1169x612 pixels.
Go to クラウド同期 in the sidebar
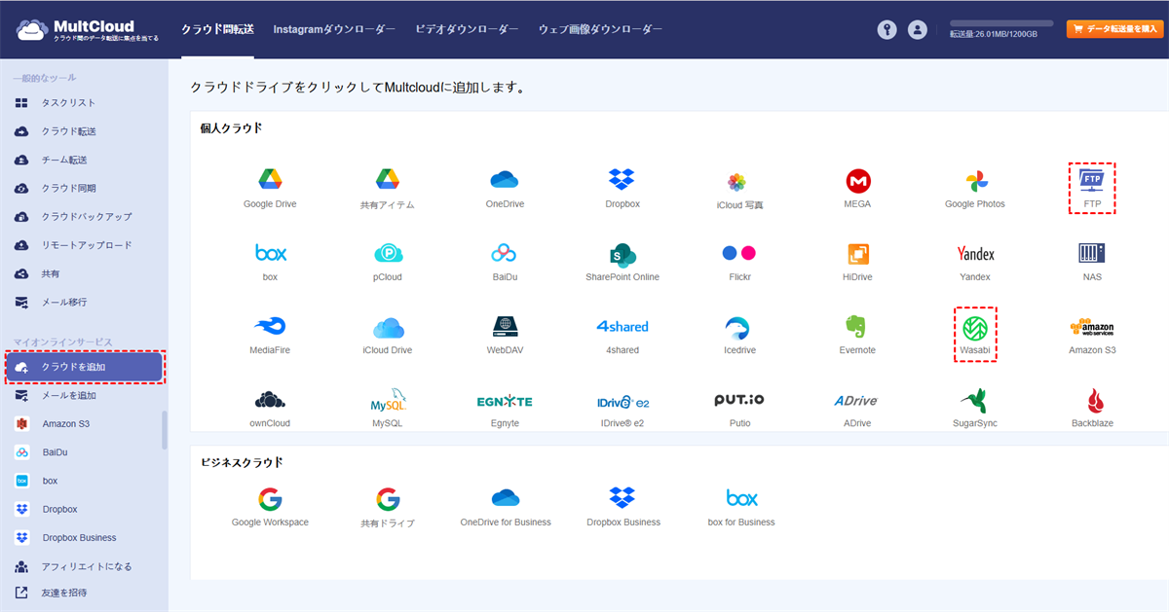point(68,188)
